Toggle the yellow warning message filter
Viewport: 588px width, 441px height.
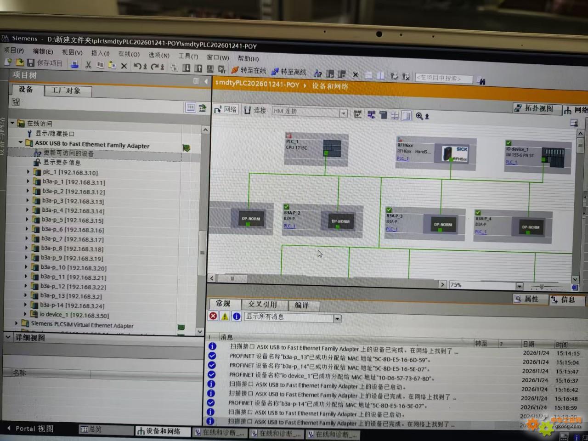tap(225, 316)
